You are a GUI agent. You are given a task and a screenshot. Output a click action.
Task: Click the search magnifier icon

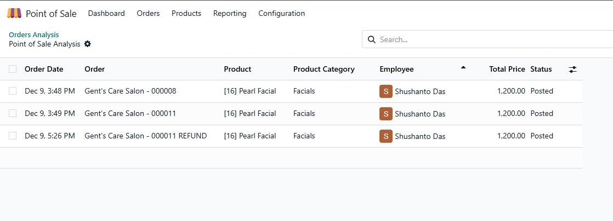371,39
